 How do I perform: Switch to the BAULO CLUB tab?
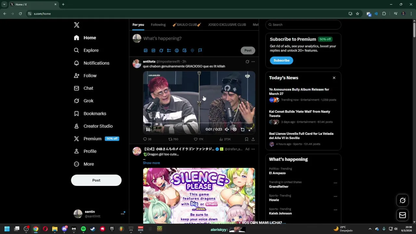187,25
